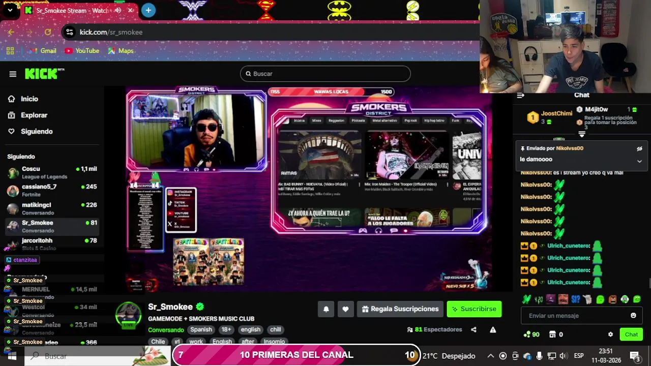Open the emoji picker in chat input
Image resolution: width=651 pixels, height=366 pixels.
(633, 316)
